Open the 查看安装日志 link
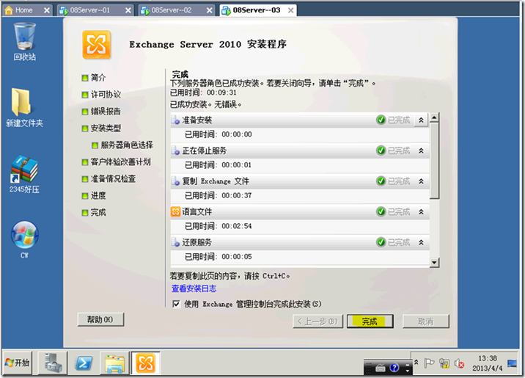Viewport: 525px width, 378px height. click(194, 288)
